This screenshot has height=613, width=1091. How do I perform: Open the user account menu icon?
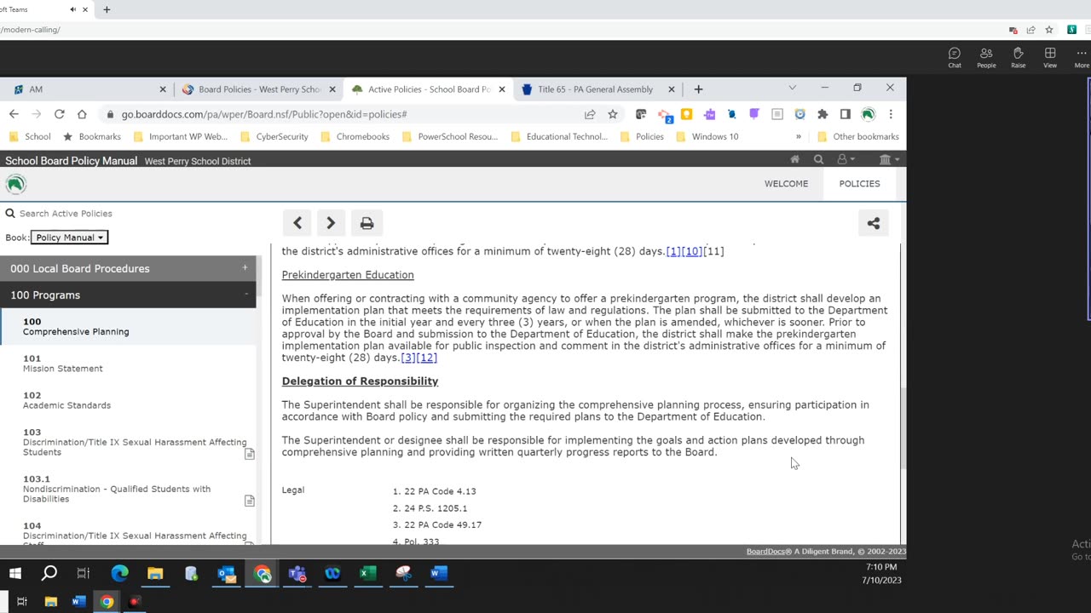coord(845,159)
